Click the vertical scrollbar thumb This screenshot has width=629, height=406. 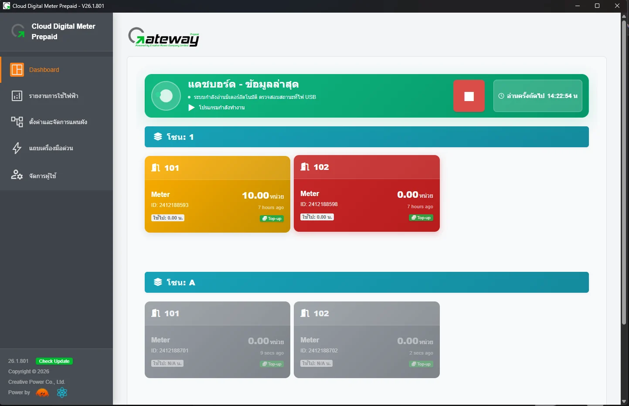(624, 172)
